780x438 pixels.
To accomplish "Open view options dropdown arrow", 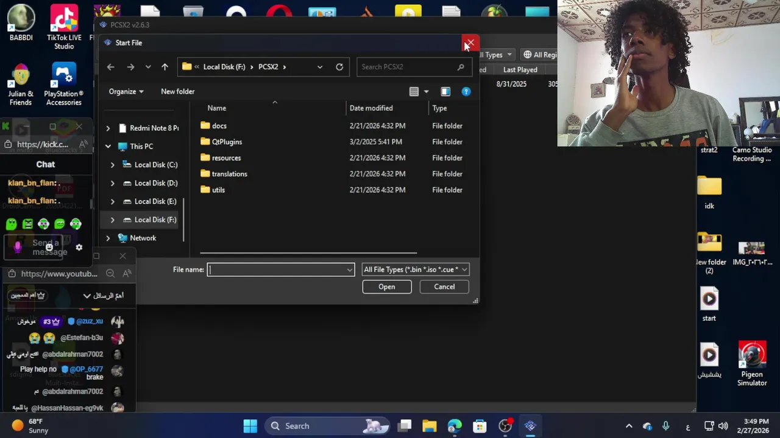I will [426, 91].
